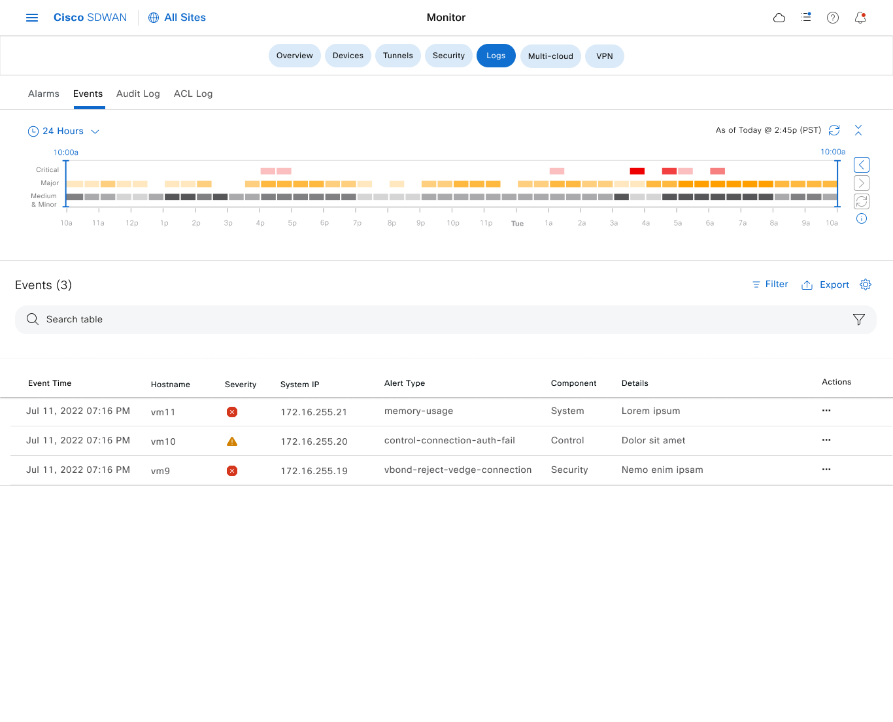The height and width of the screenshot is (722, 893).
Task: Click hostname vm10
Action: click(x=163, y=441)
